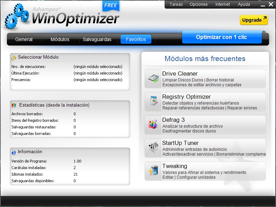Viewport: 276px width, 207px height.
Task: Open Tweaking title link
Action: [175, 166]
